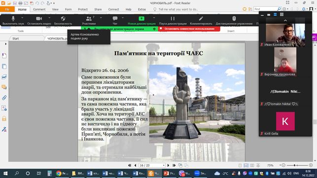Open the Comments panel icon in sidebar
The image size is (317, 178).
click(x=4, y=87)
